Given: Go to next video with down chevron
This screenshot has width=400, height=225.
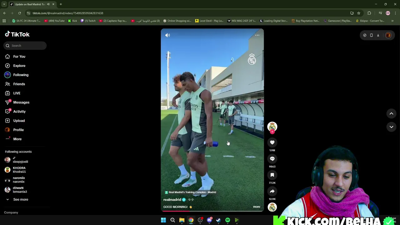Looking at the screenshot, I should coord(391,127).
